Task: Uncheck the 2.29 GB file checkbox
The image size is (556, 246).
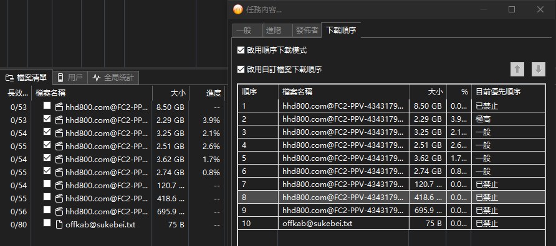Action: [47, 119]
